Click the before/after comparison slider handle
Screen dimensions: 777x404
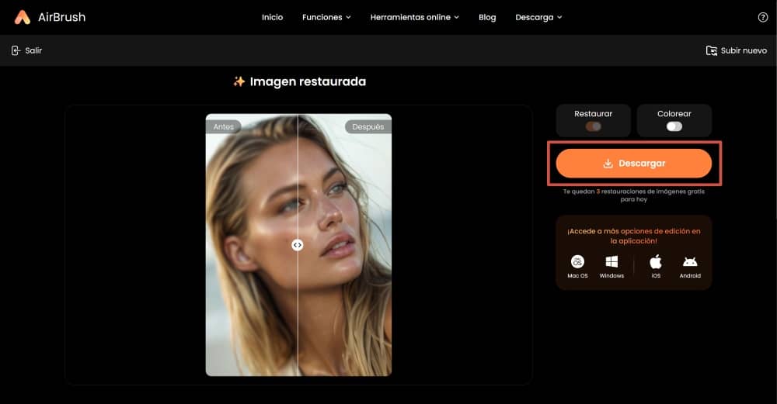point(298,245)
